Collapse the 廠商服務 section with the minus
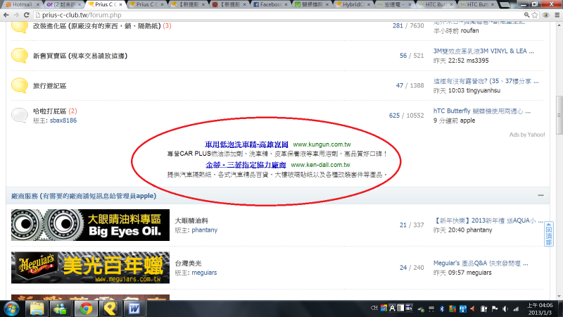Image resolution: width=563 pixels, height=317 pixels. 540,196
